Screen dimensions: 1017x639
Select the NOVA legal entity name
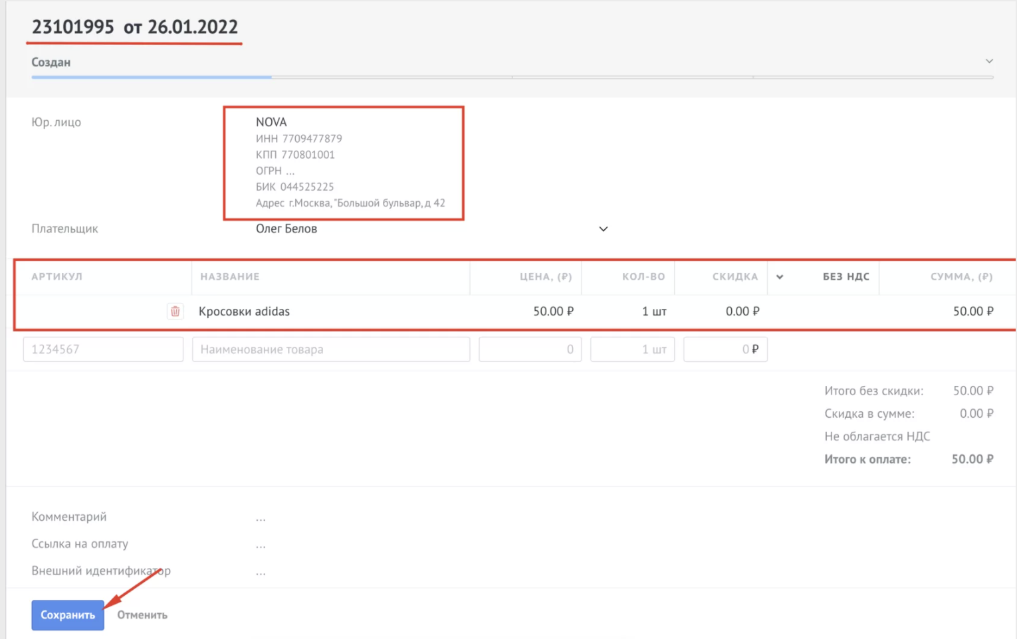(x=271, y=122)
